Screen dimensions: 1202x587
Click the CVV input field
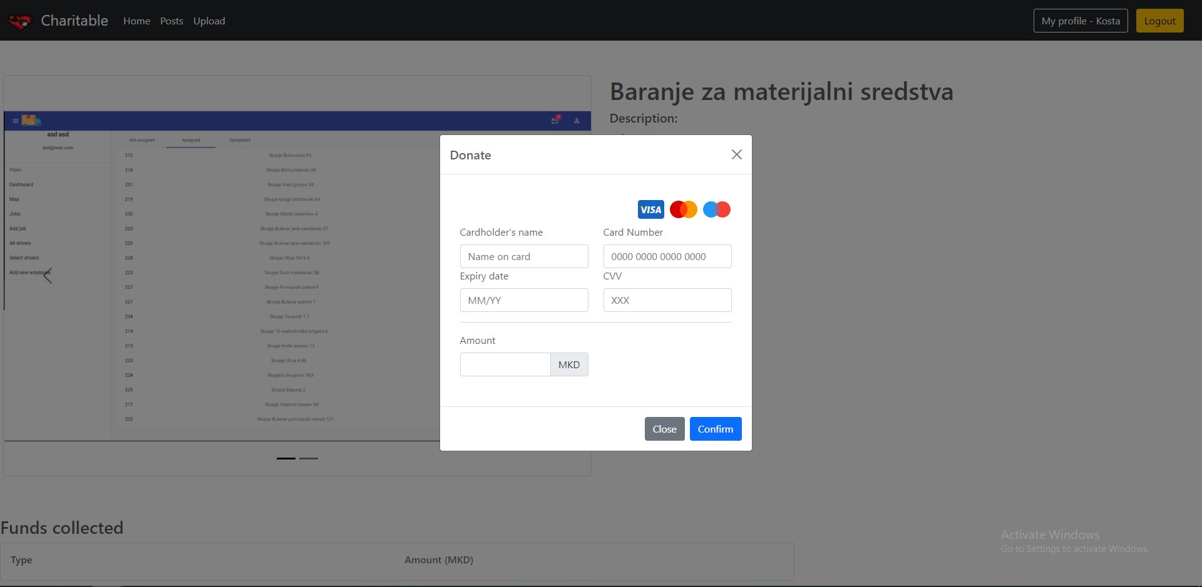667,300
